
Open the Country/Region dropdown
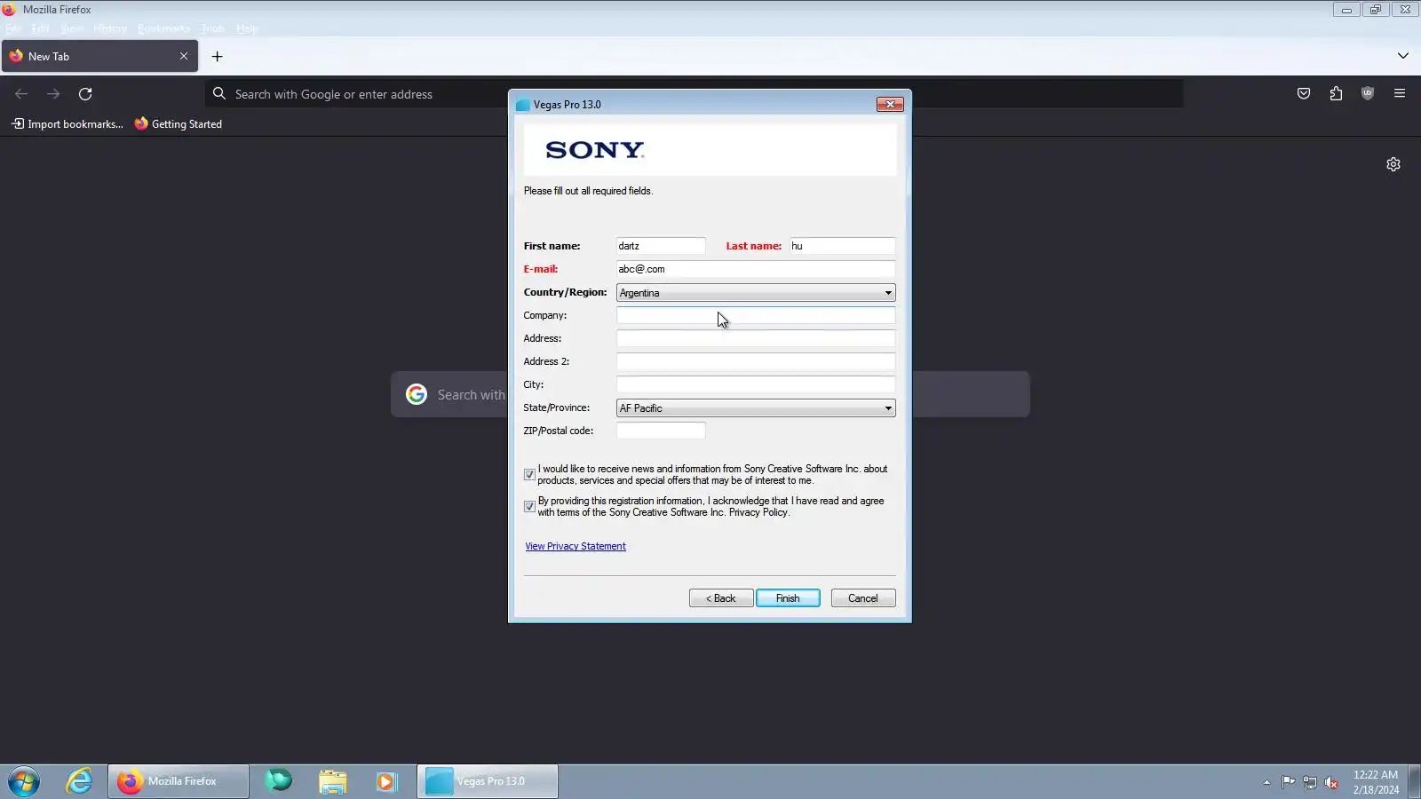pyautogui.click(x=756, y=293)
